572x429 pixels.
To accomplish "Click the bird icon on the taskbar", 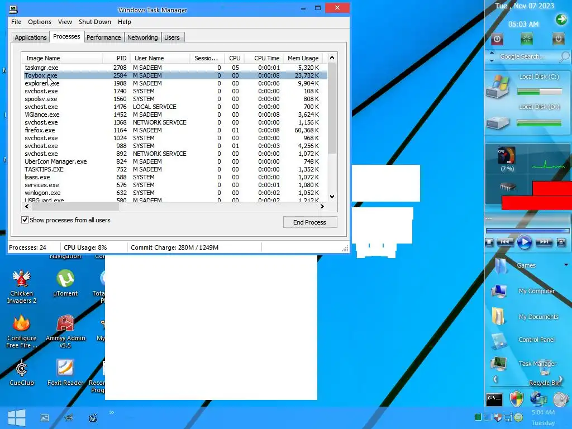I will pos(69,418).
